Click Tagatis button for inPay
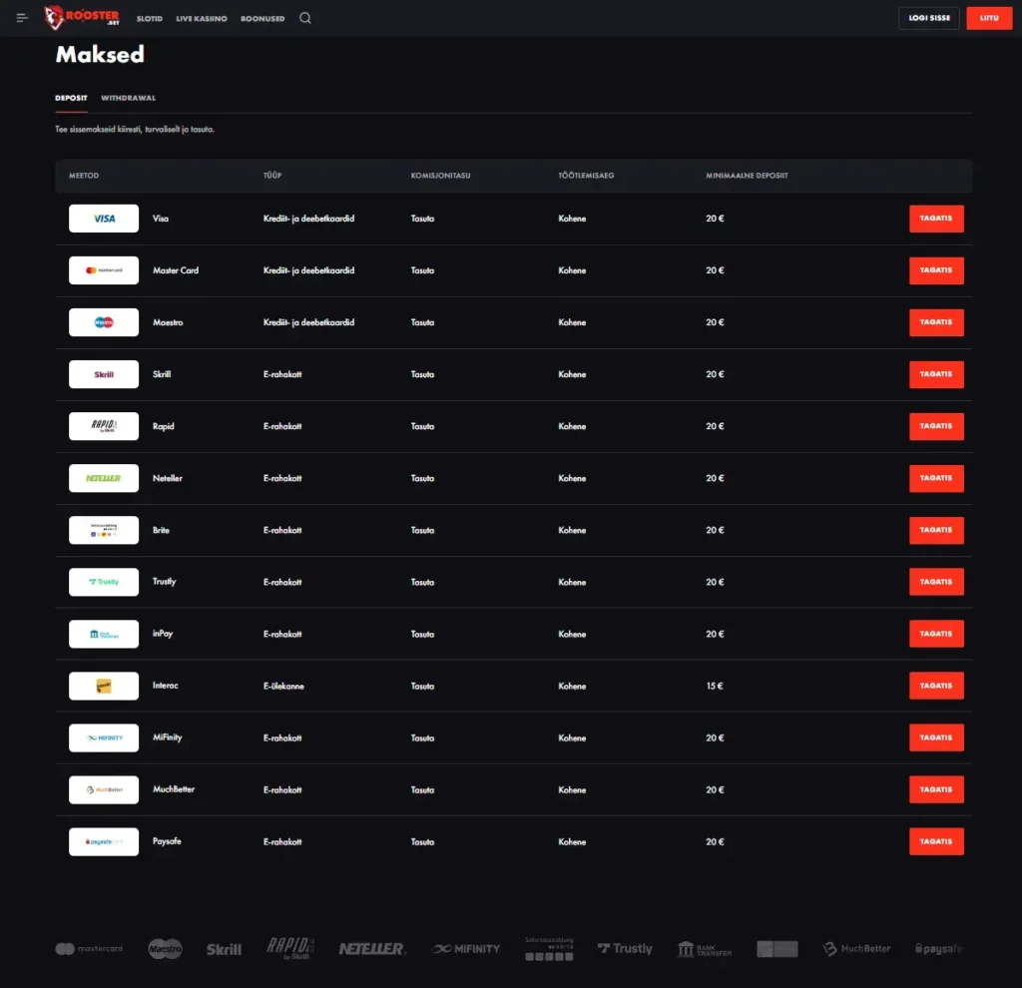Viewport: 1022px width, 988px height. pos(936,634)
